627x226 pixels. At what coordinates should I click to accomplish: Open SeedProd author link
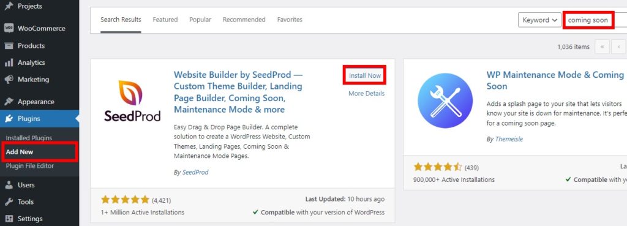(195, 172)
